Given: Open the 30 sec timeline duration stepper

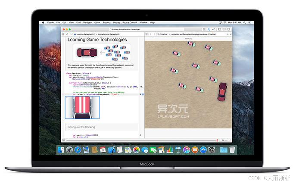Looking at the screenshot, I should [225, 140].
